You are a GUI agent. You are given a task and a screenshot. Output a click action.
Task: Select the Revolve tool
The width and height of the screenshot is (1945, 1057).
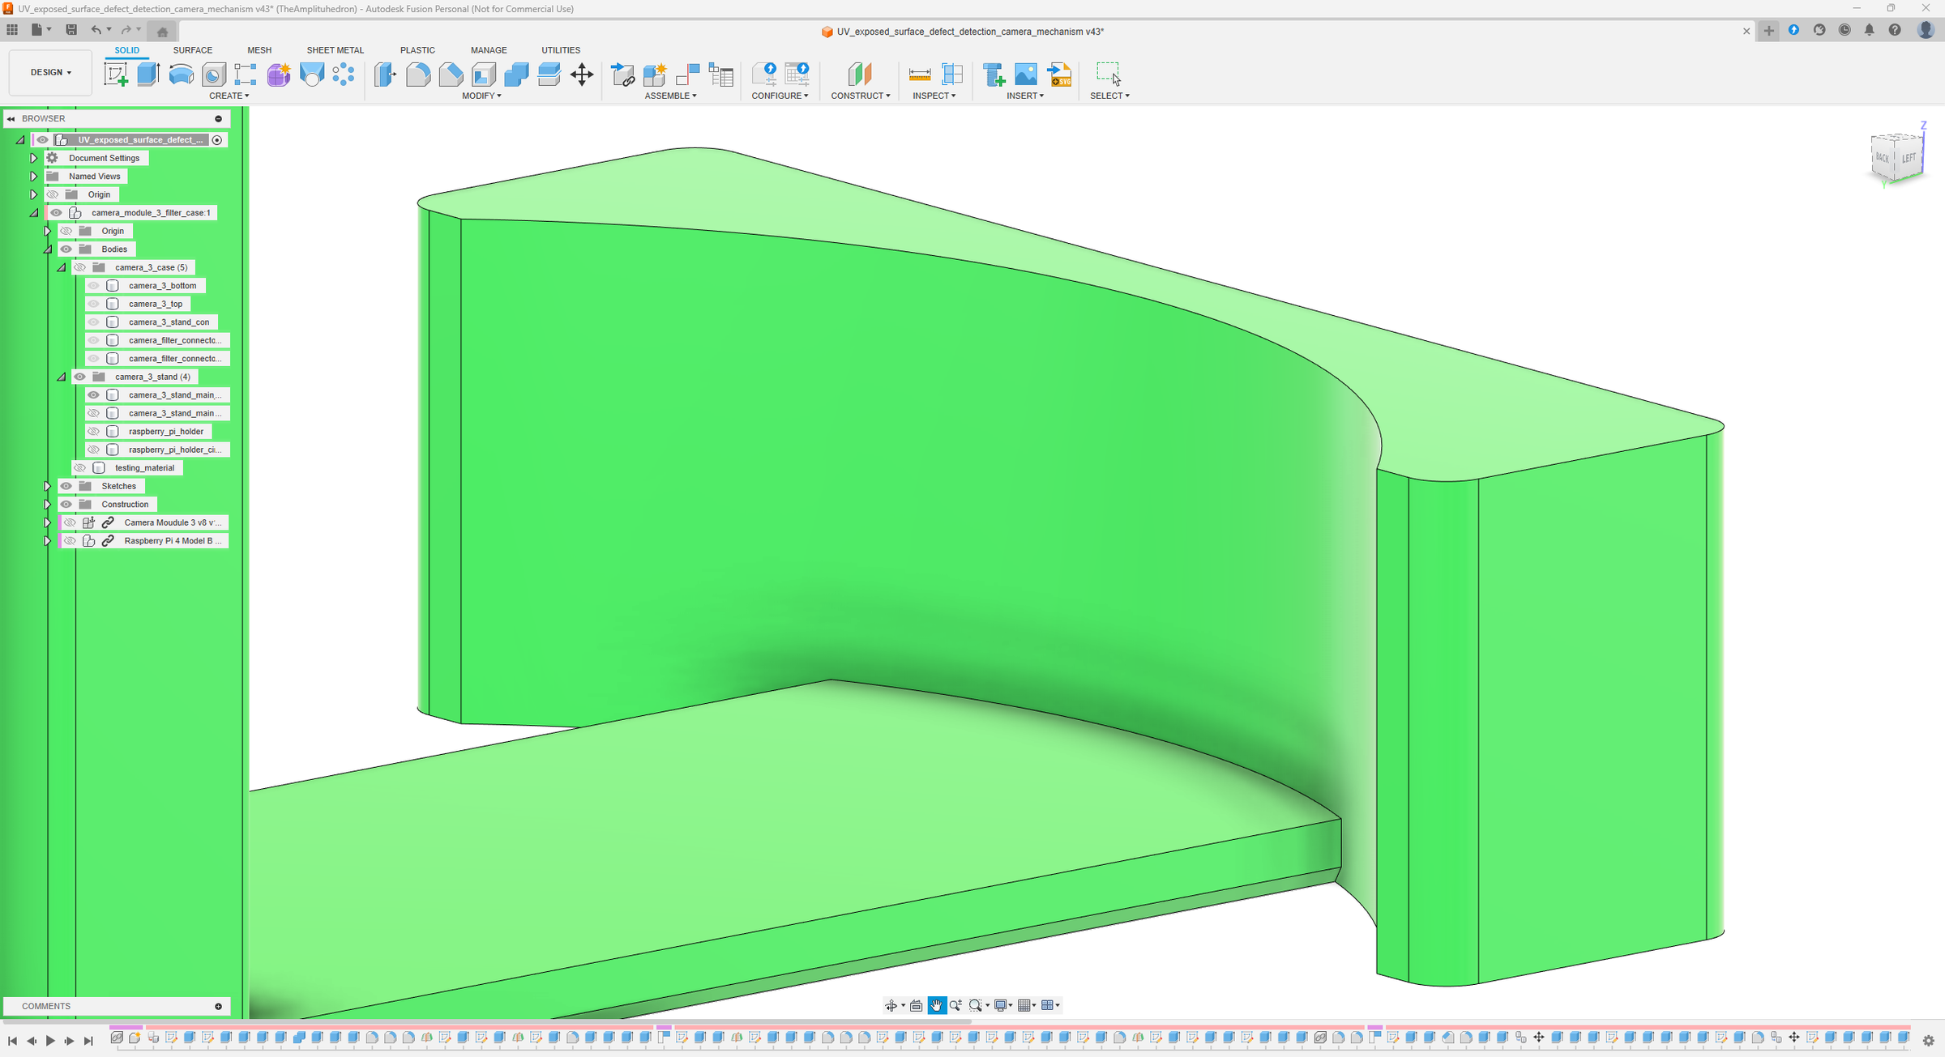[x=181, y=75]
